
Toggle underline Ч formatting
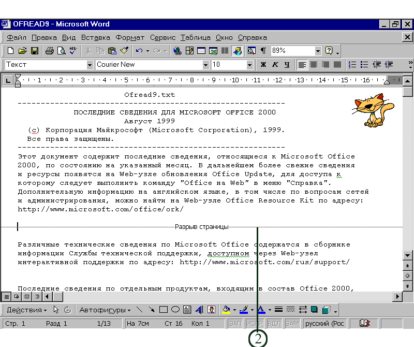click(287, 65)
